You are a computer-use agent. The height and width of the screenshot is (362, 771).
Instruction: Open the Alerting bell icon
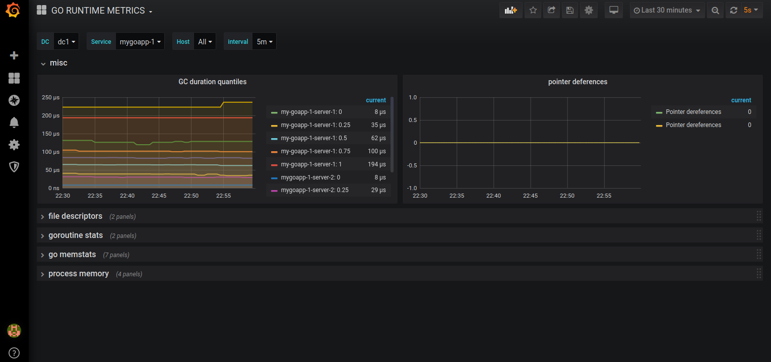point(14,123)
